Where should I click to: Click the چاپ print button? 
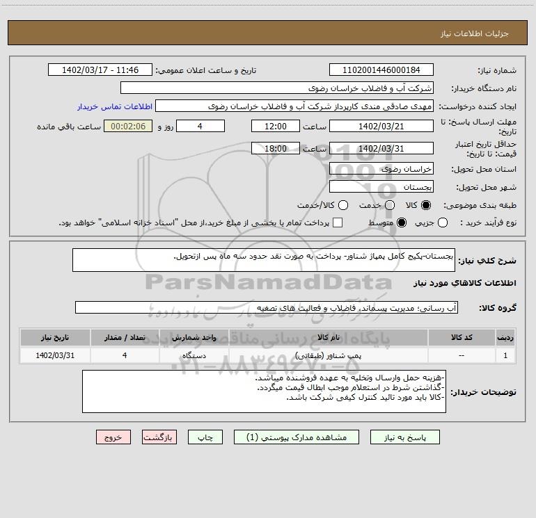(205, 437)
